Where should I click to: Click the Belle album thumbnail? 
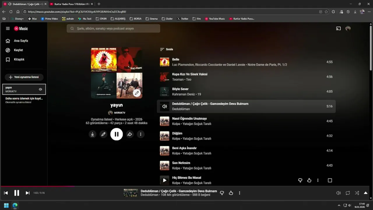pyautogui.click(x=165, y=62)
